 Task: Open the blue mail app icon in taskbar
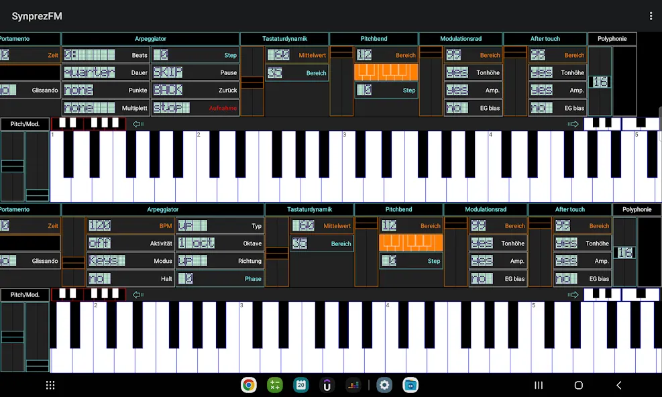point(410,385)
